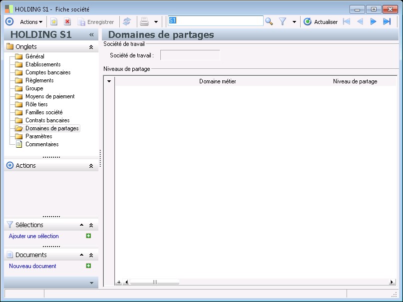
Task: Click the Nouveau document link
Action: click(32, 266)
